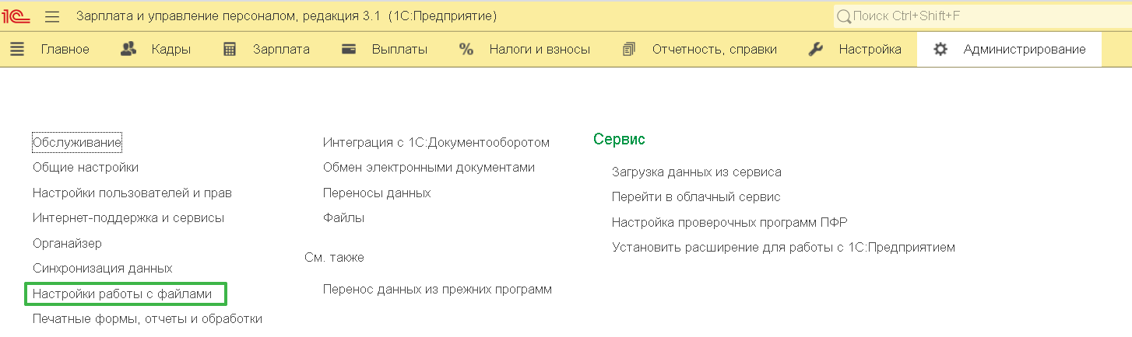Open Интернет-поддержка и сервисы
1132x337 pixels.
[x=128, y=217]
